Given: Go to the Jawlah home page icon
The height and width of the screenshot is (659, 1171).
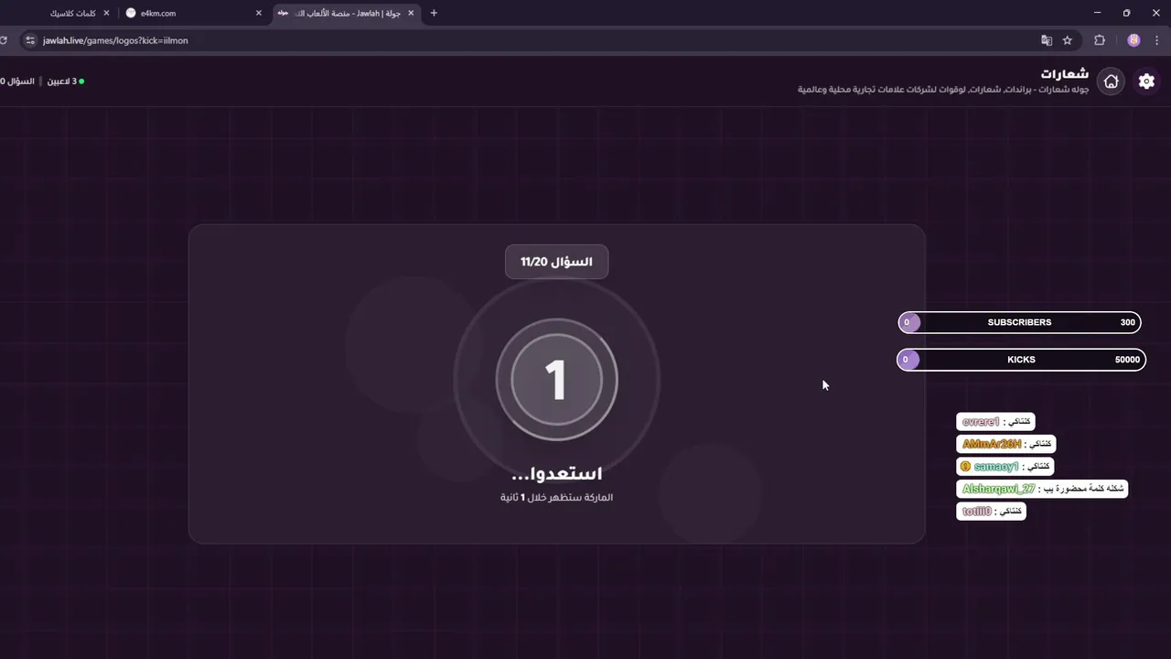Looking at the screenshot, I should 1111,81.
